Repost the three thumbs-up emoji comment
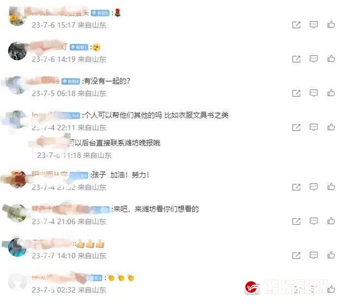338x305 pixels. tap(296, 256)
